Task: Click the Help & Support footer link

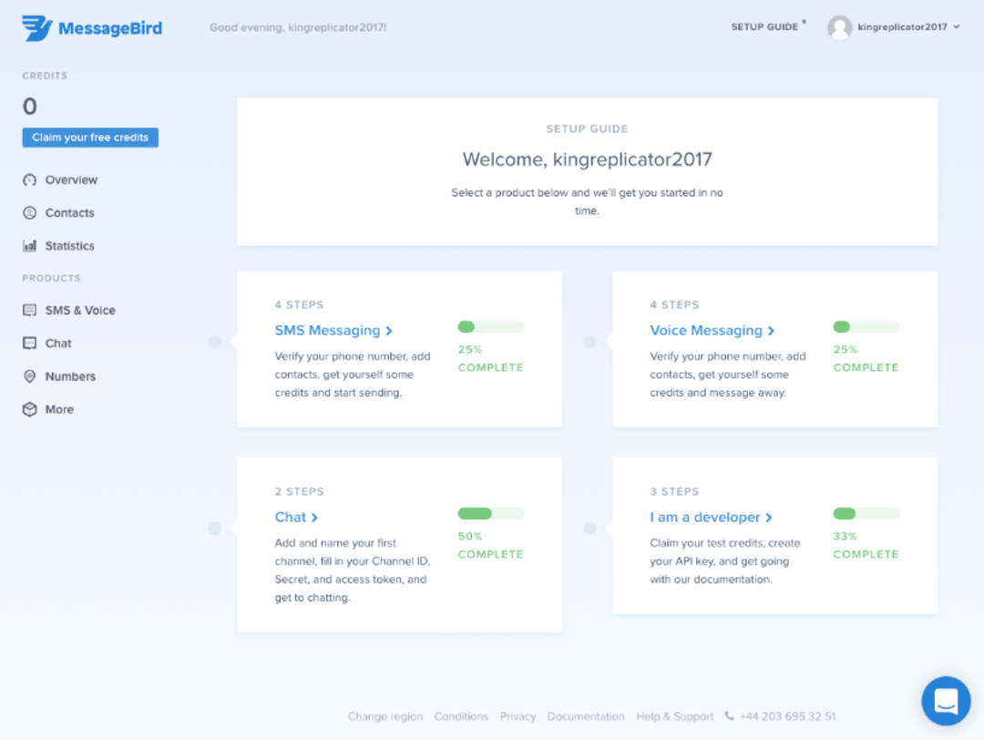Action: [x=674, y=717]
